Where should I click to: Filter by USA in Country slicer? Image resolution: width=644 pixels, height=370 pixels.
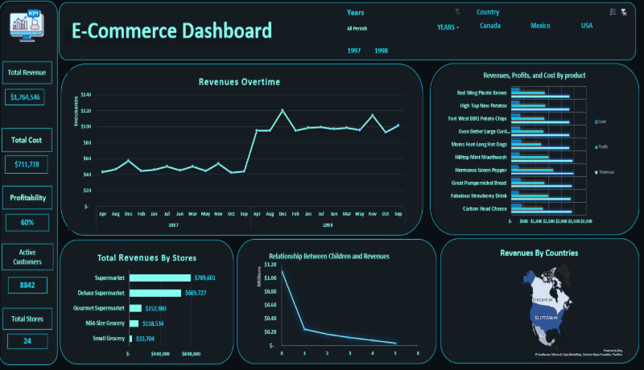coord(587,26)
